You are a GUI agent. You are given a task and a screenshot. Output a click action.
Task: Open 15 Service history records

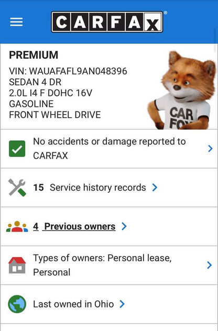90,187
